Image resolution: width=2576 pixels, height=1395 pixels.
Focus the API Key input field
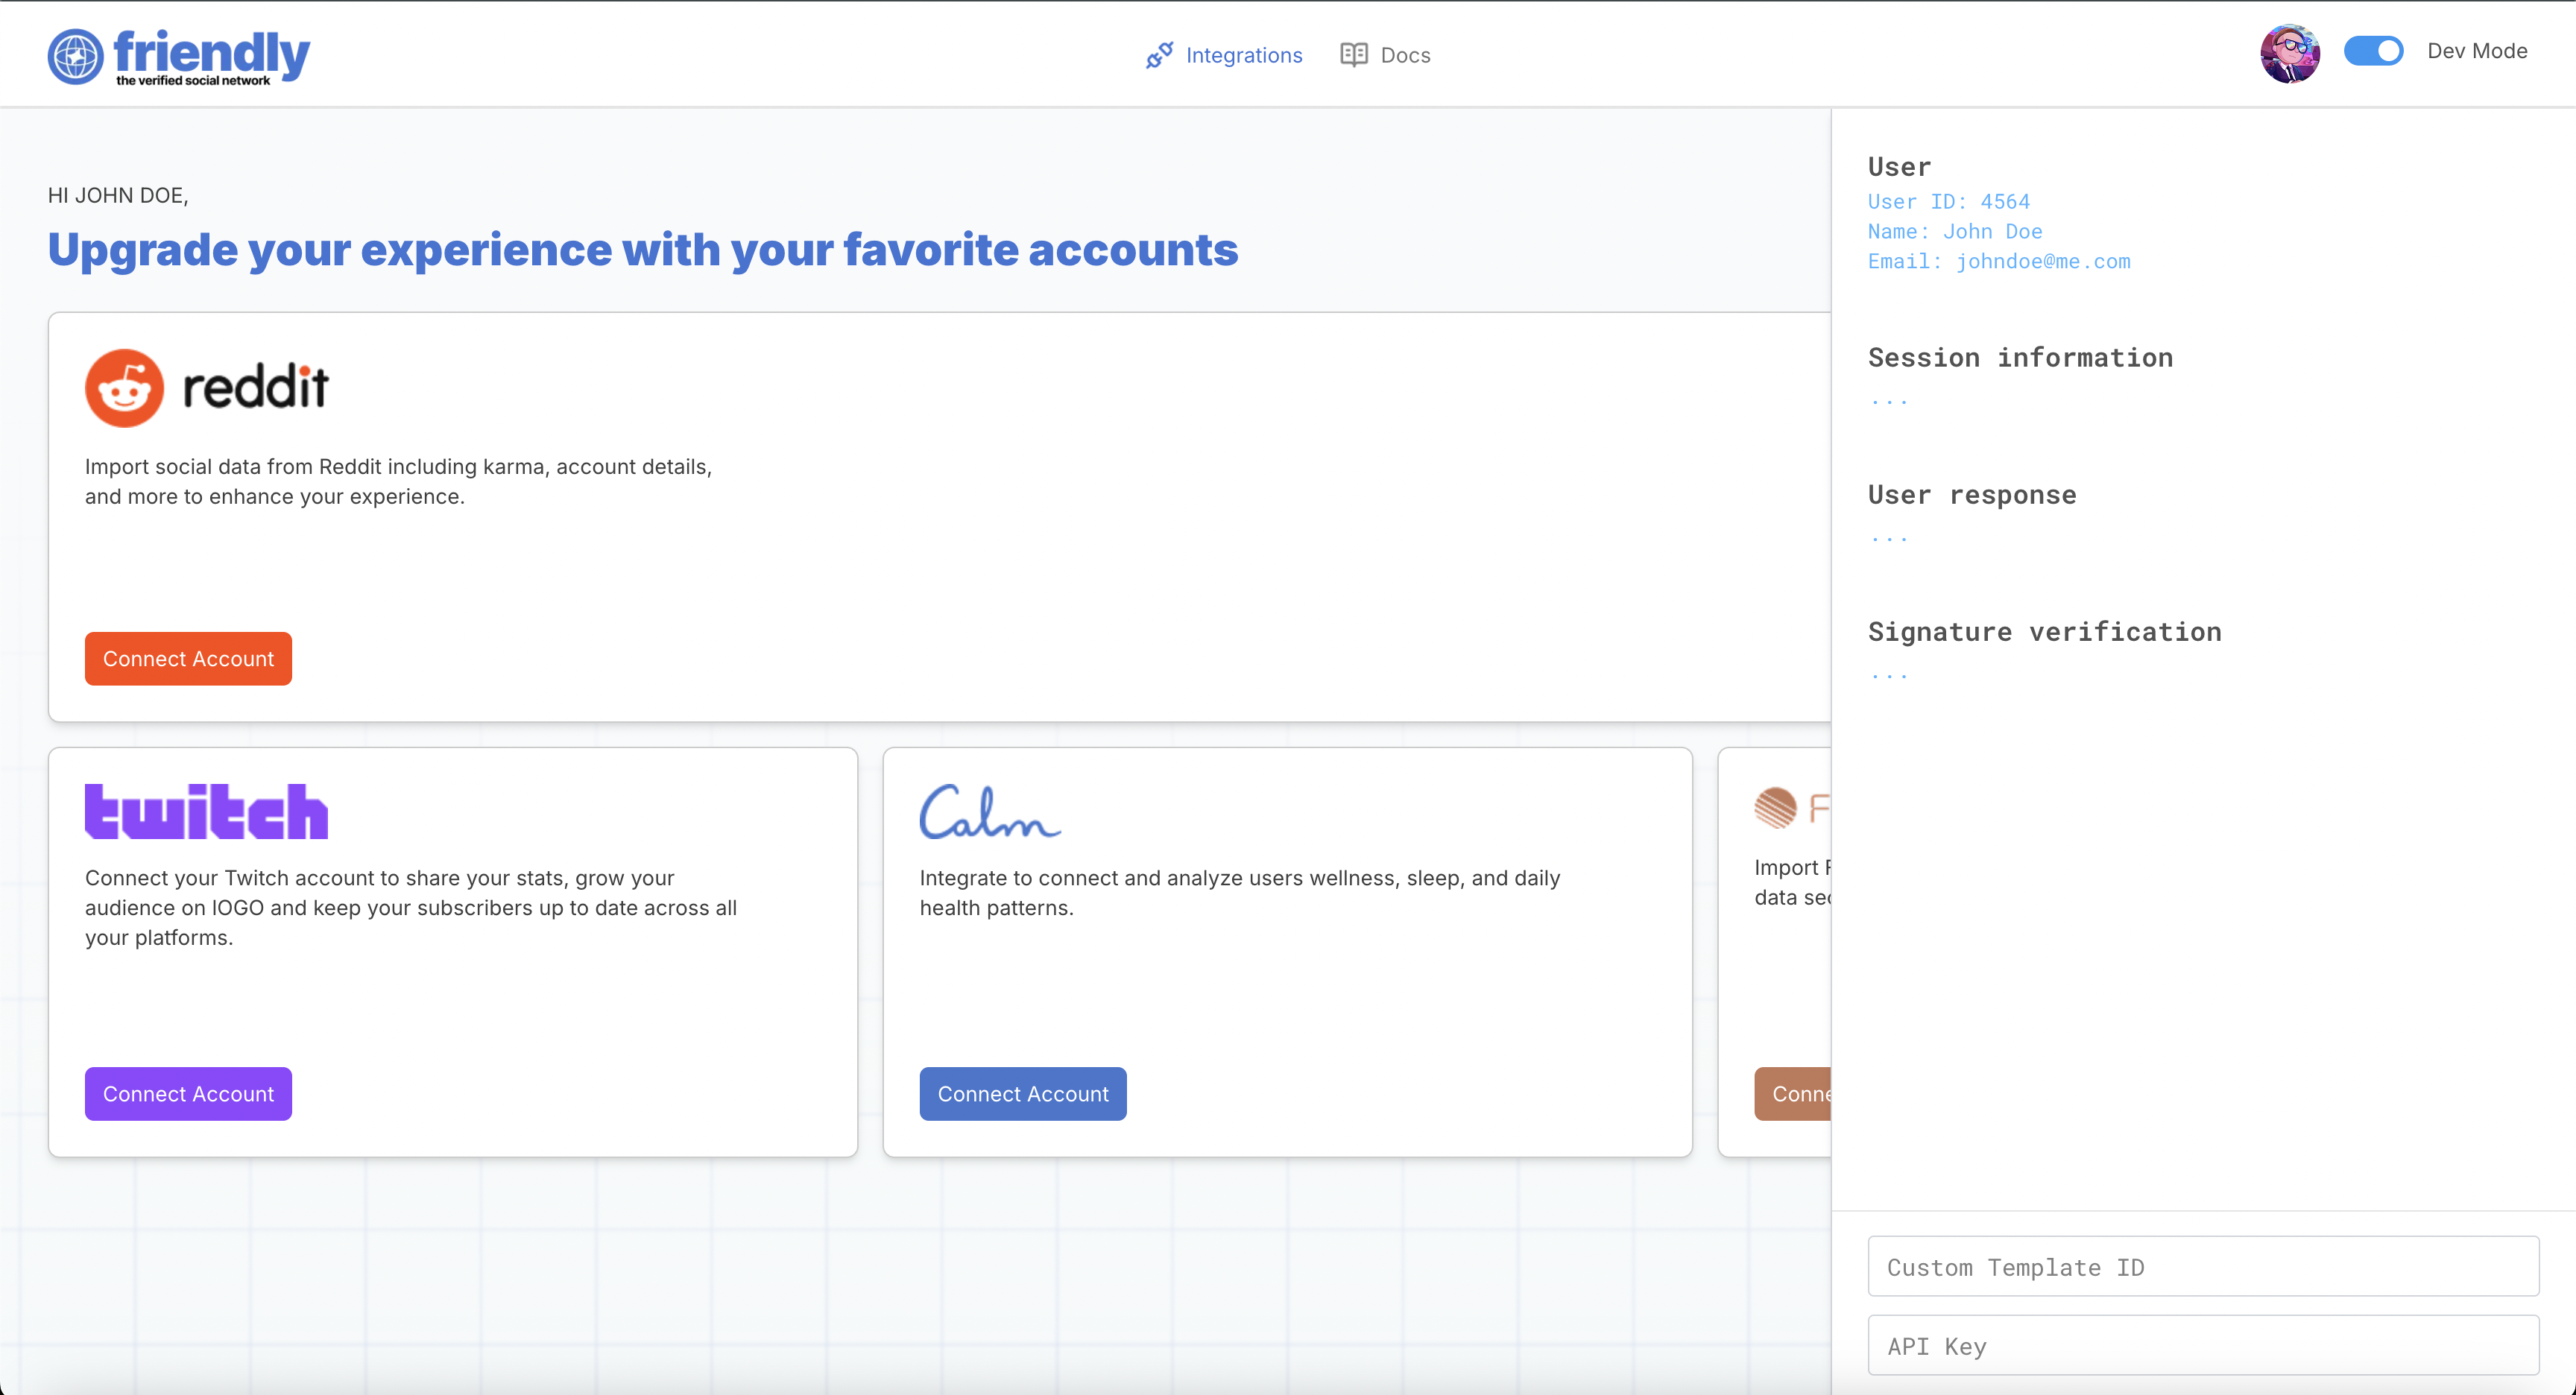2202,1346
